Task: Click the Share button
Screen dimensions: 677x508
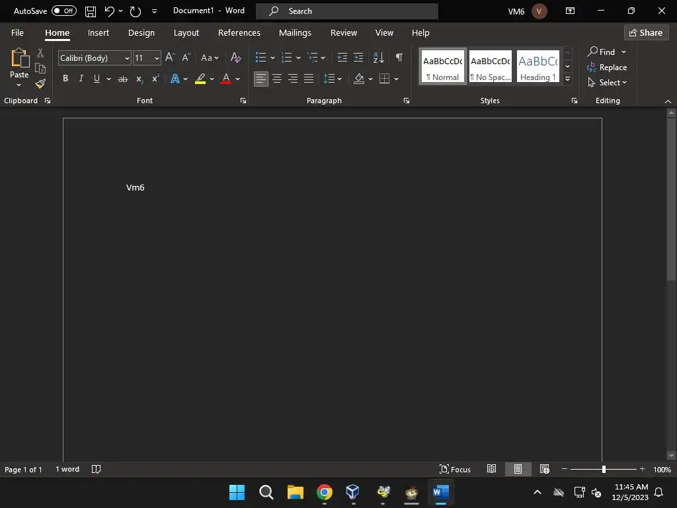Action: pos(646,33)
